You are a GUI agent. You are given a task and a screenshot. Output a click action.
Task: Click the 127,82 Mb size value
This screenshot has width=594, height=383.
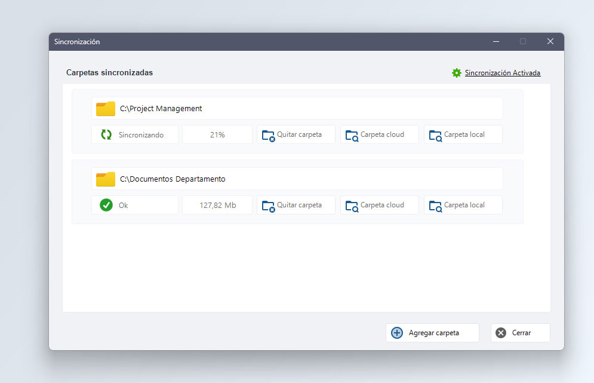(x=217, y=205)
